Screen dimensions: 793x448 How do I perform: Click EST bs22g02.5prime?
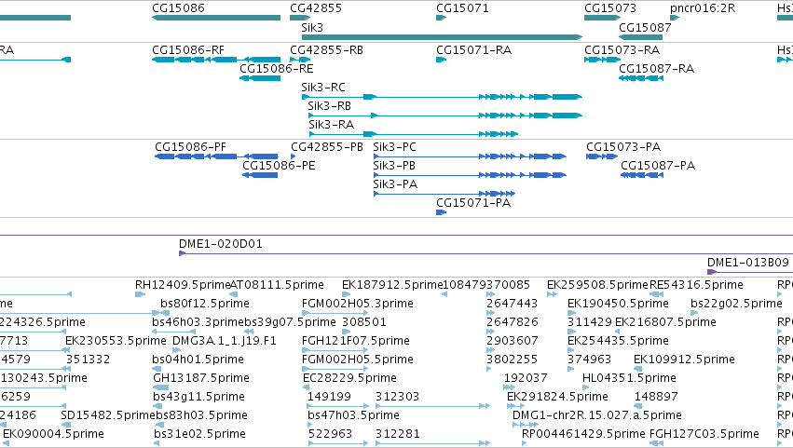pos(736,304)
